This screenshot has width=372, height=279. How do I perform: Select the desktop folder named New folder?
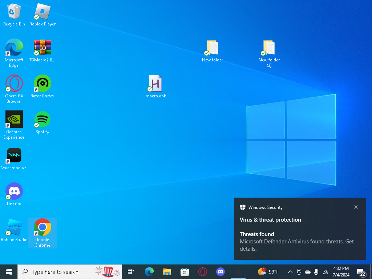coord(212,51)
